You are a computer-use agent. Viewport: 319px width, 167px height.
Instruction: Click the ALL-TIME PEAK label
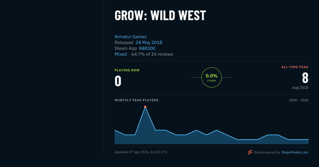295,67
